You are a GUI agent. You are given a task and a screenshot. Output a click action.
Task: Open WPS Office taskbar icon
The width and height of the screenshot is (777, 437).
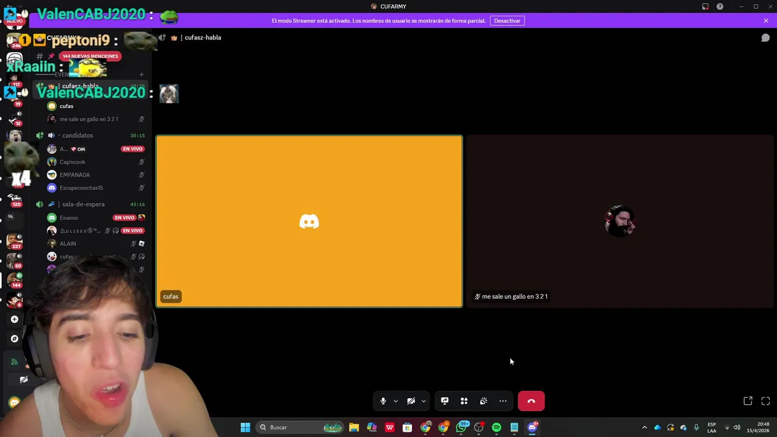tap(390, 427)
